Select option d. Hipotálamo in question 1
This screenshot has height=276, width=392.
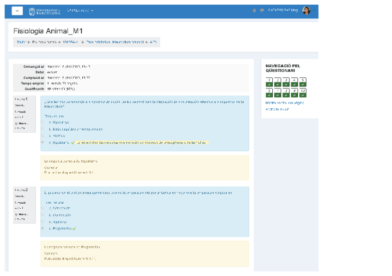pyautogui.click(x=43, y=143)
